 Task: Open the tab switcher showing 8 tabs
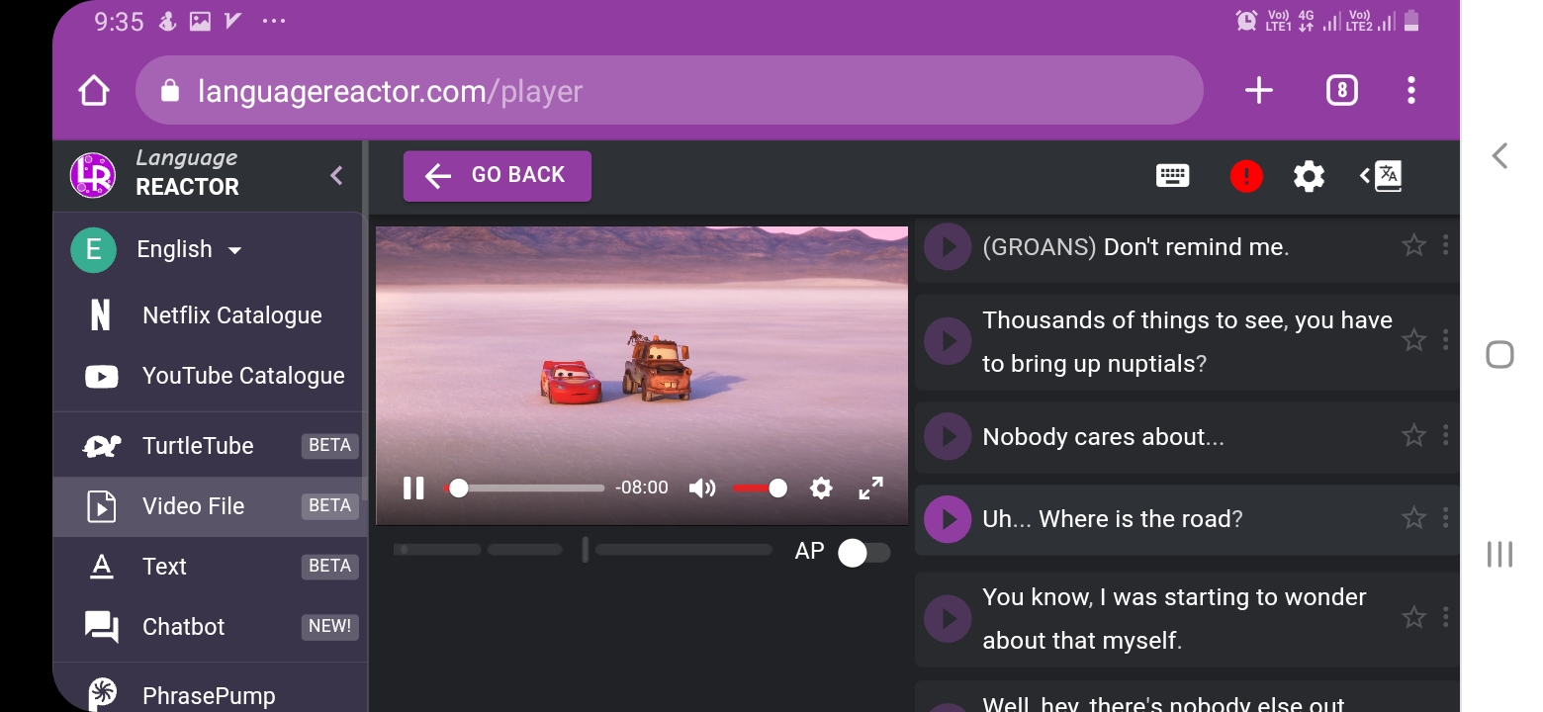coord(1341,91)
